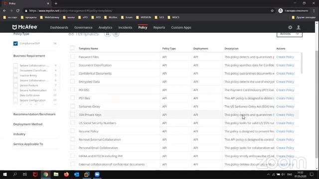
Task: Open the Reports menu
Action: [x=159, y=27]
